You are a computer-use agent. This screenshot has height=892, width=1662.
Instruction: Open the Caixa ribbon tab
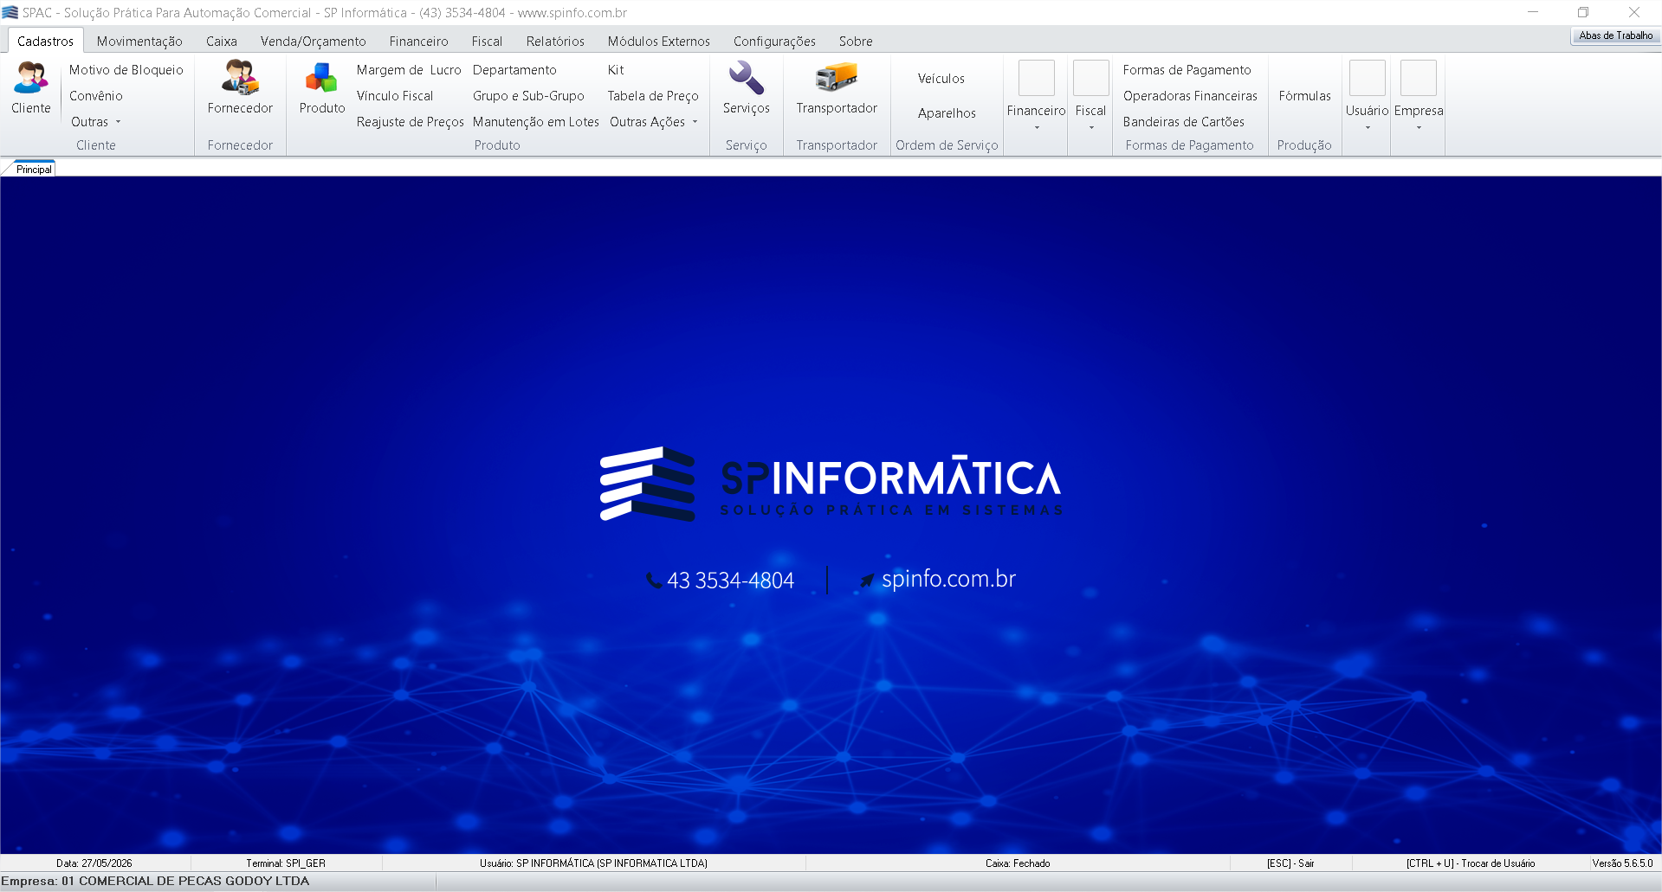(222, 41)
